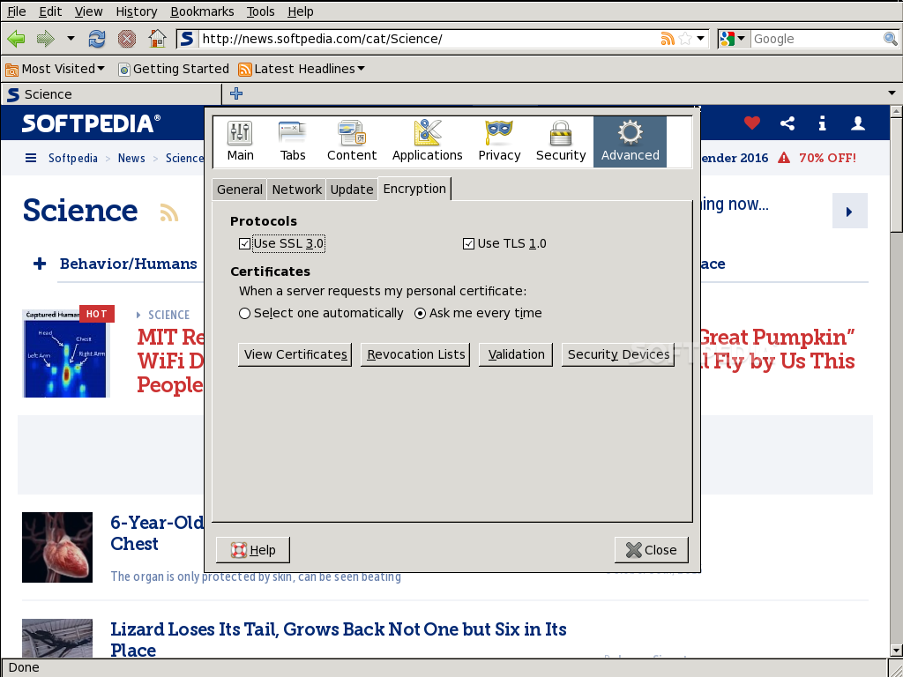Click the Forward arrow button
The height and width of the screenshot is (677, 903).
coord(45,39)
